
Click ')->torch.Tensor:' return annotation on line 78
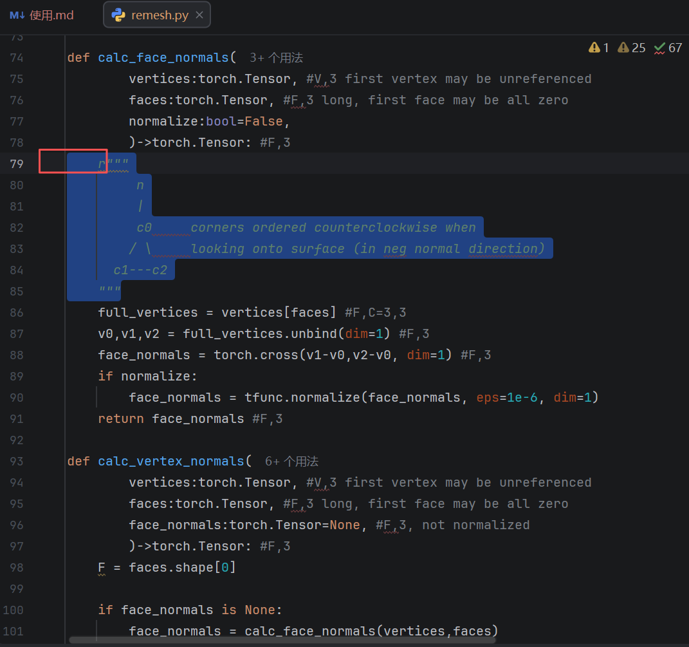[190, 143]
